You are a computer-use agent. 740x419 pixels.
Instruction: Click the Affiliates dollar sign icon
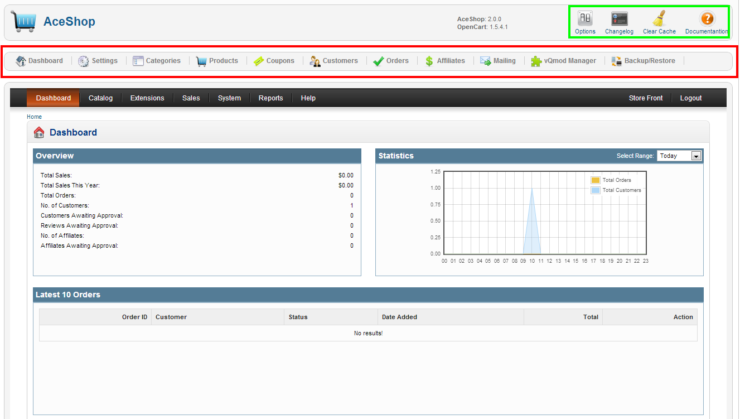pyautogui.click(x=429, y=61)
